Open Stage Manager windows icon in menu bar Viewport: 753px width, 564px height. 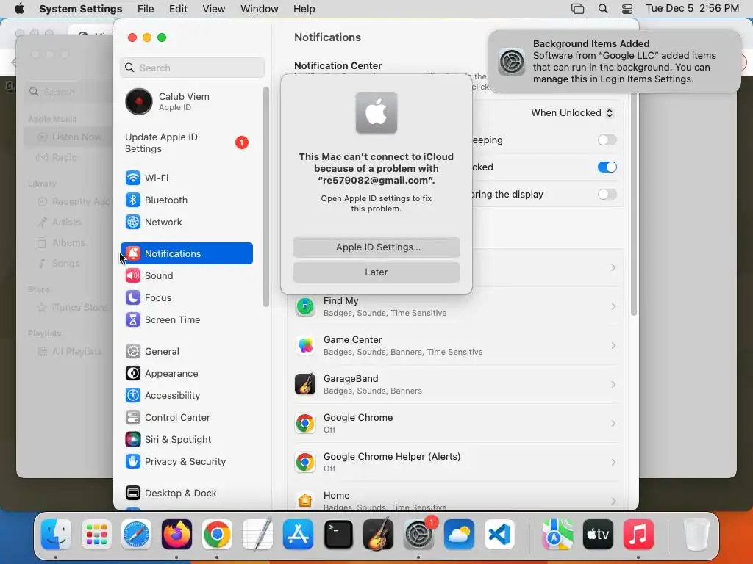pyautogui.click(x=577, y=9)
